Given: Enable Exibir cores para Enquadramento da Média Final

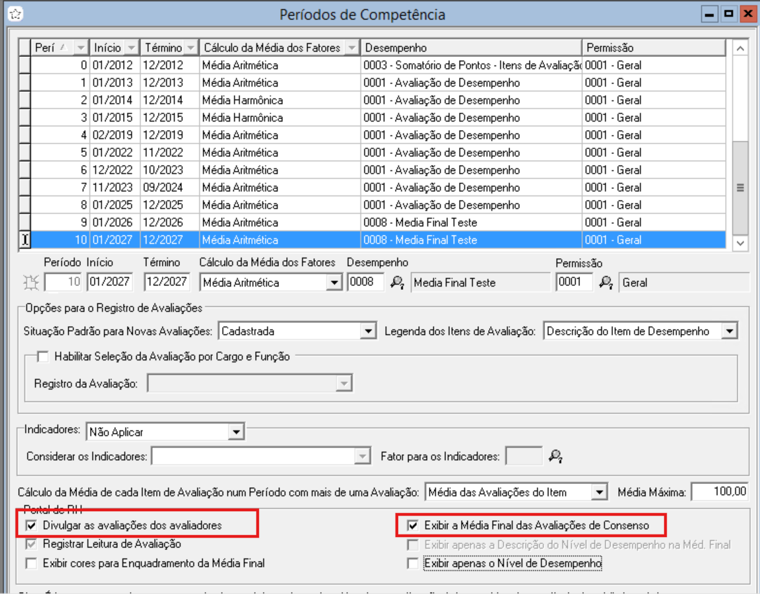Looking at the screenshot, I should tap(31, 563).
